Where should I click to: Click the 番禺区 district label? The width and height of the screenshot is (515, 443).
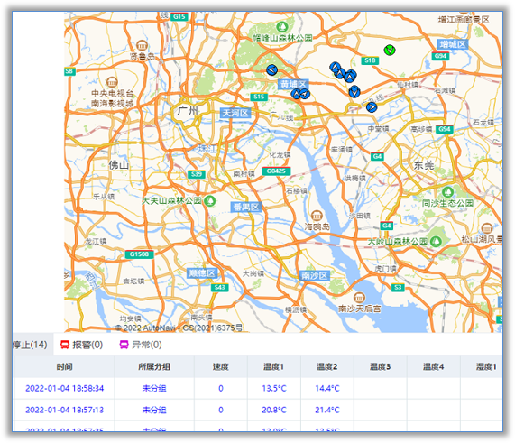245,207
